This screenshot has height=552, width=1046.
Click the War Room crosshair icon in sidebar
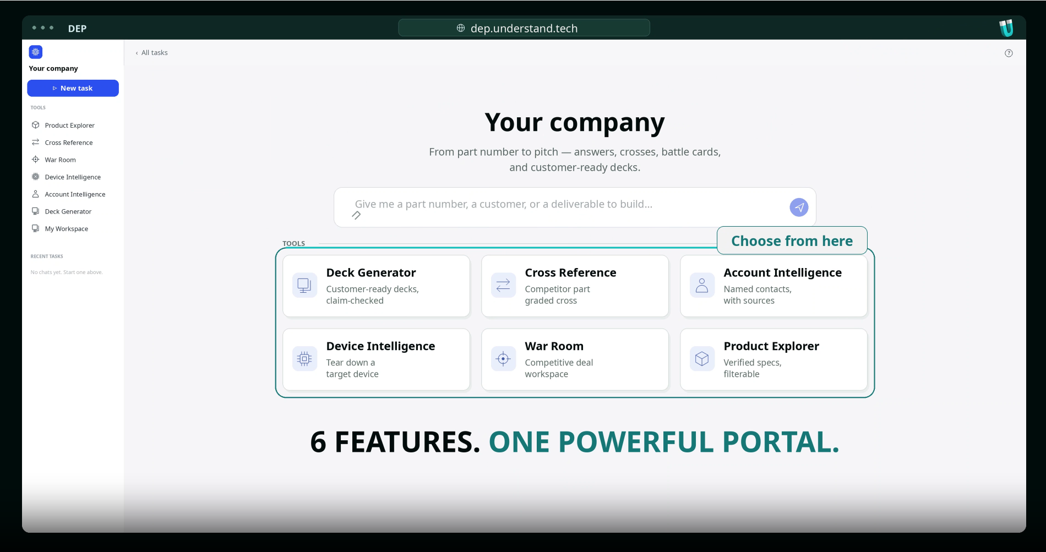coord(36,159)
